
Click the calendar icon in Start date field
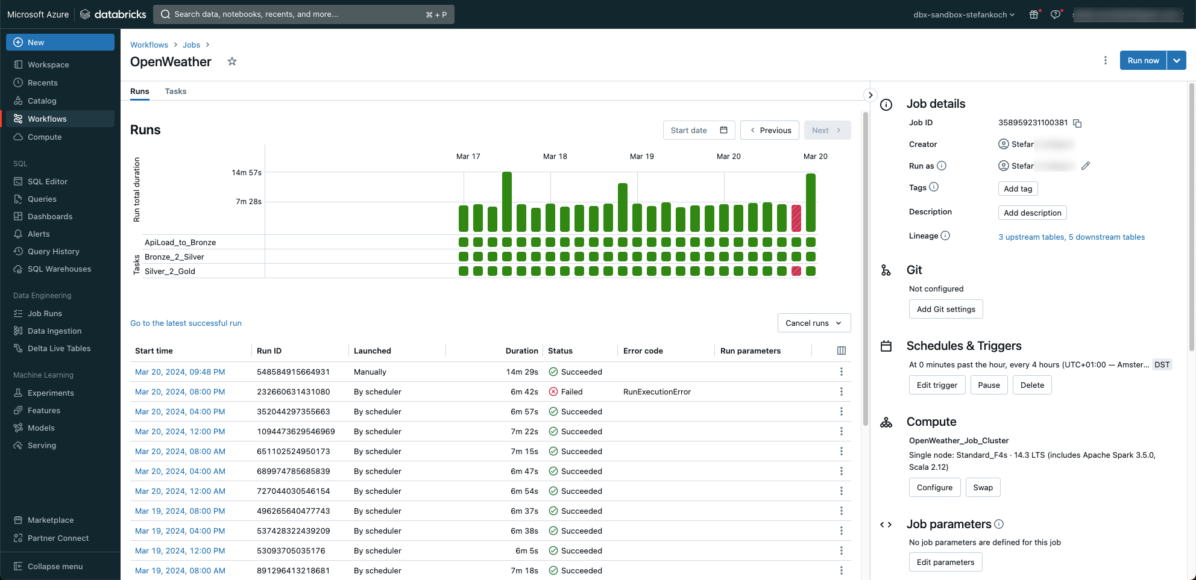click(723, 130)
